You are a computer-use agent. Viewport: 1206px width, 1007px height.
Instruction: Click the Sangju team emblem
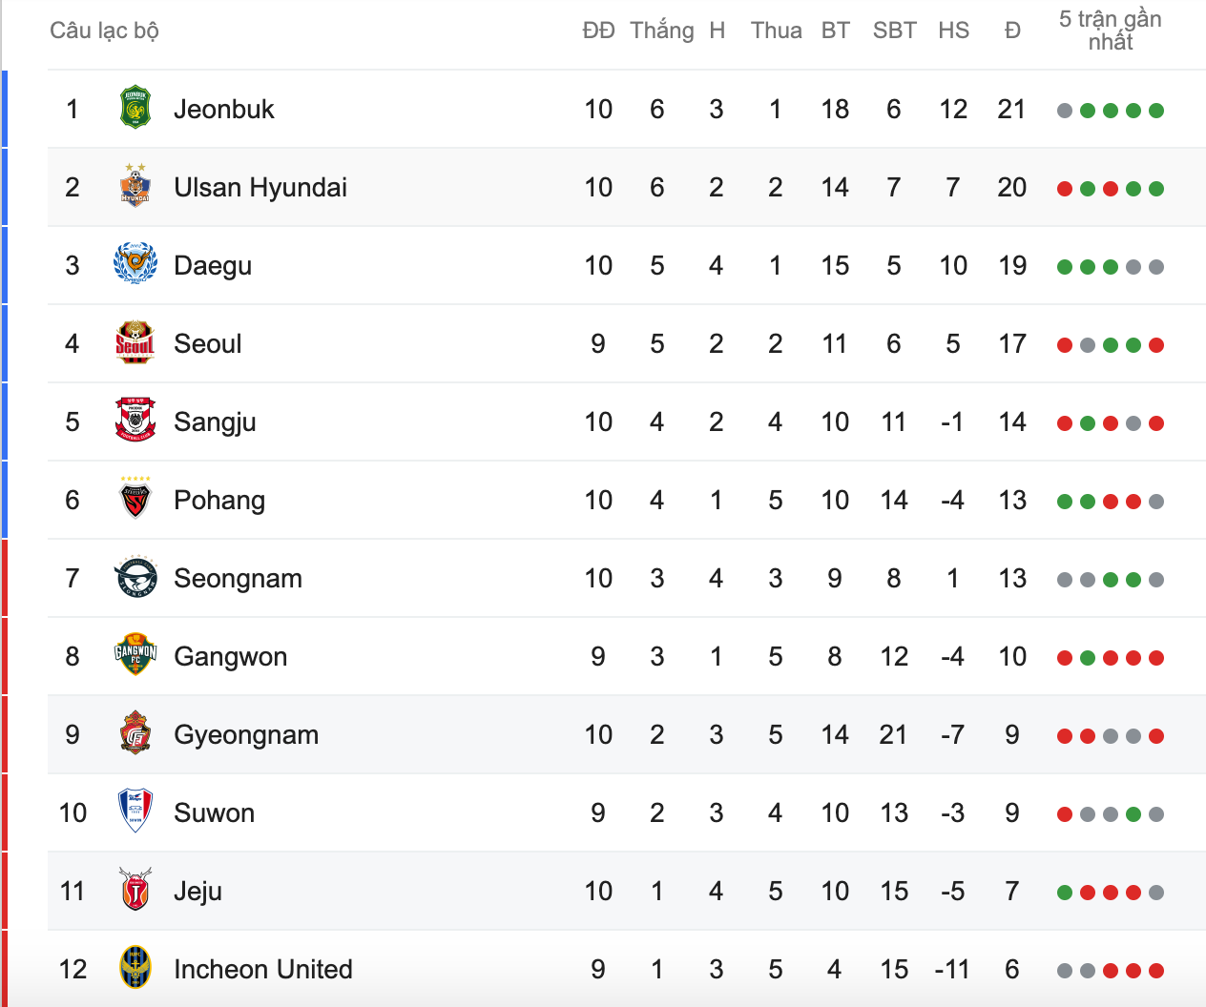[x=135, y=421]
